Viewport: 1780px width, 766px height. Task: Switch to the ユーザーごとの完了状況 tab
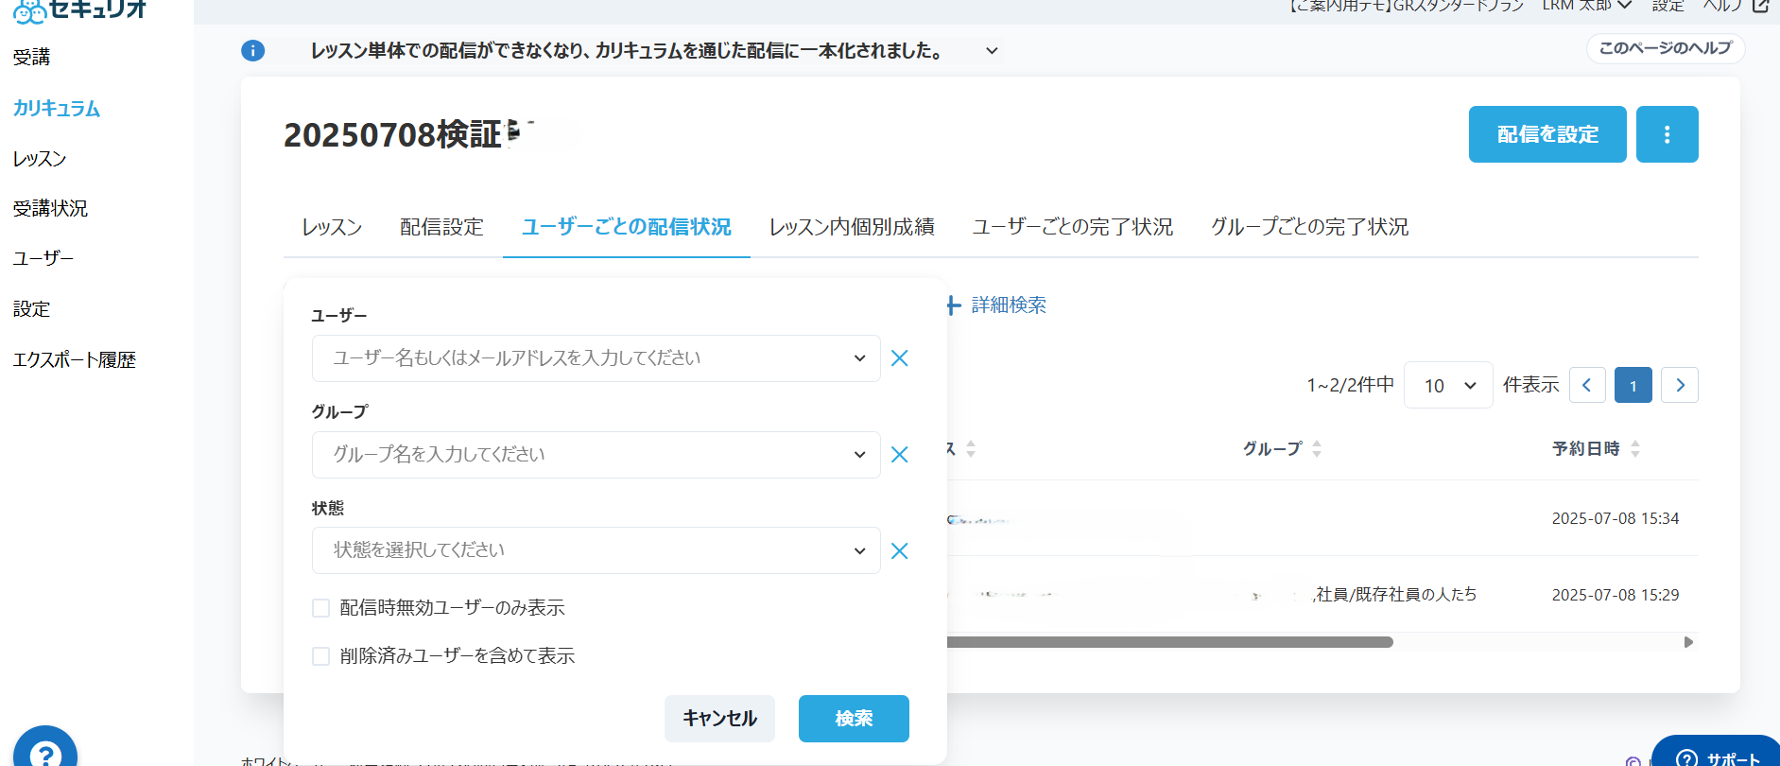coord(1073,227)
